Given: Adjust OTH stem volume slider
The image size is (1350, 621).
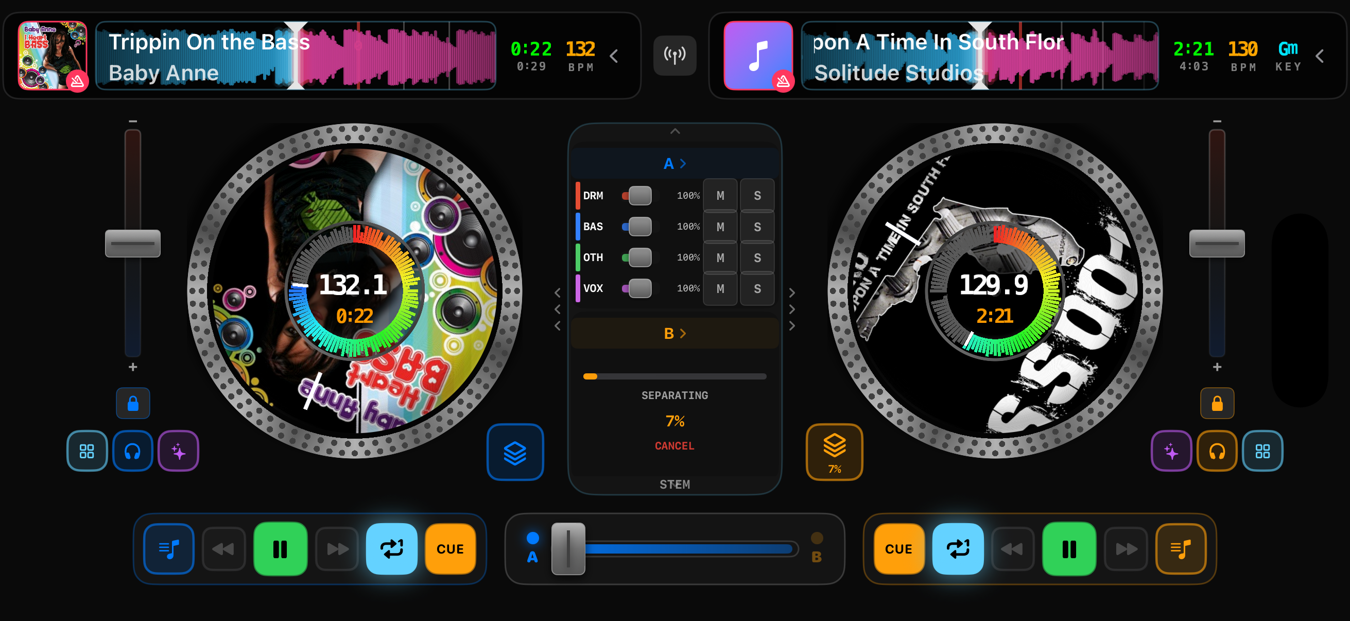Looking at the screenshot, I should coord(640,257).
